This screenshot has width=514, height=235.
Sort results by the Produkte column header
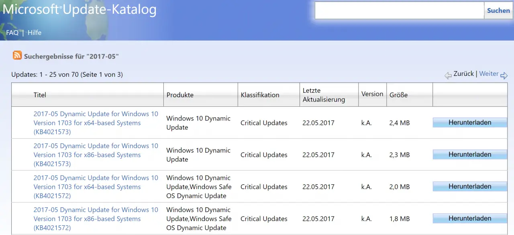point(180,95)
